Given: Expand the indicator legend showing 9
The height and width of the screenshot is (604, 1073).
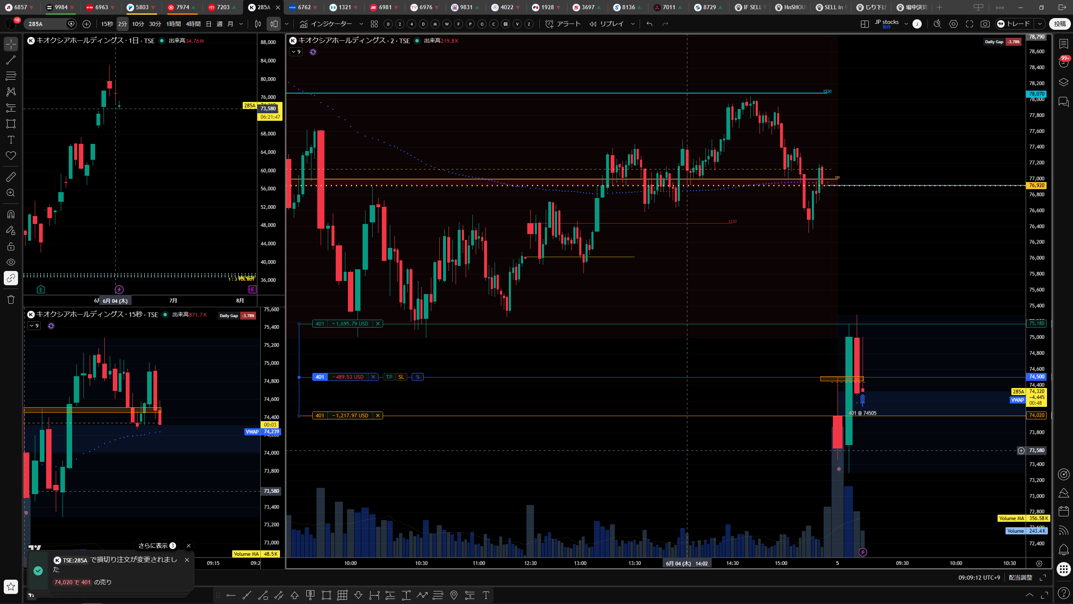Looking at the screenshot, I should tap(296, 52).
